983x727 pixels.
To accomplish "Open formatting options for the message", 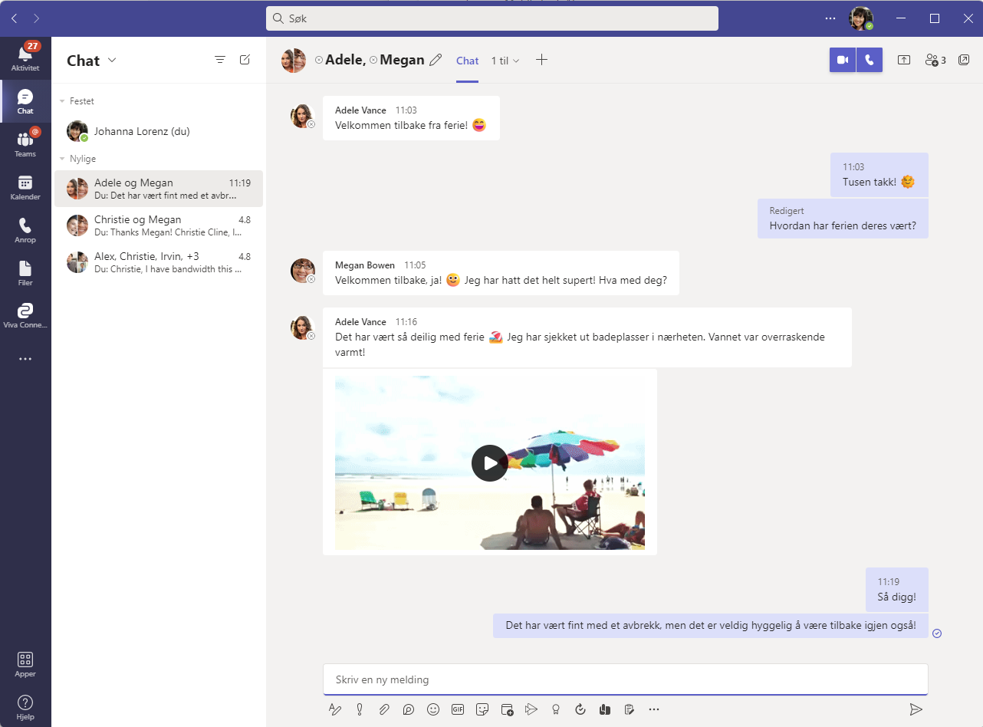I will click(x=335, y=709).
